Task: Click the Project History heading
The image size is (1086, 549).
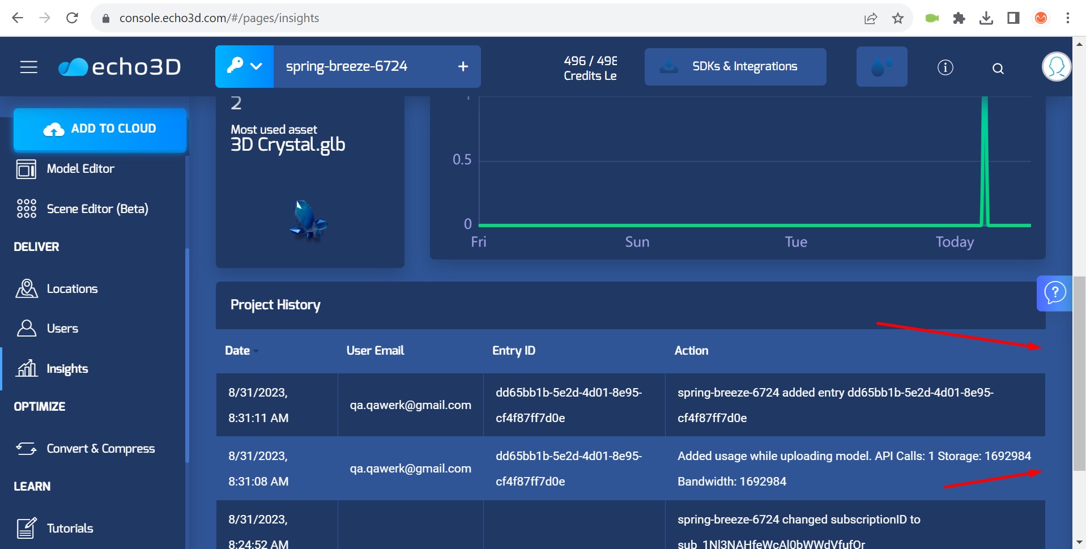Action: [275, 305]
